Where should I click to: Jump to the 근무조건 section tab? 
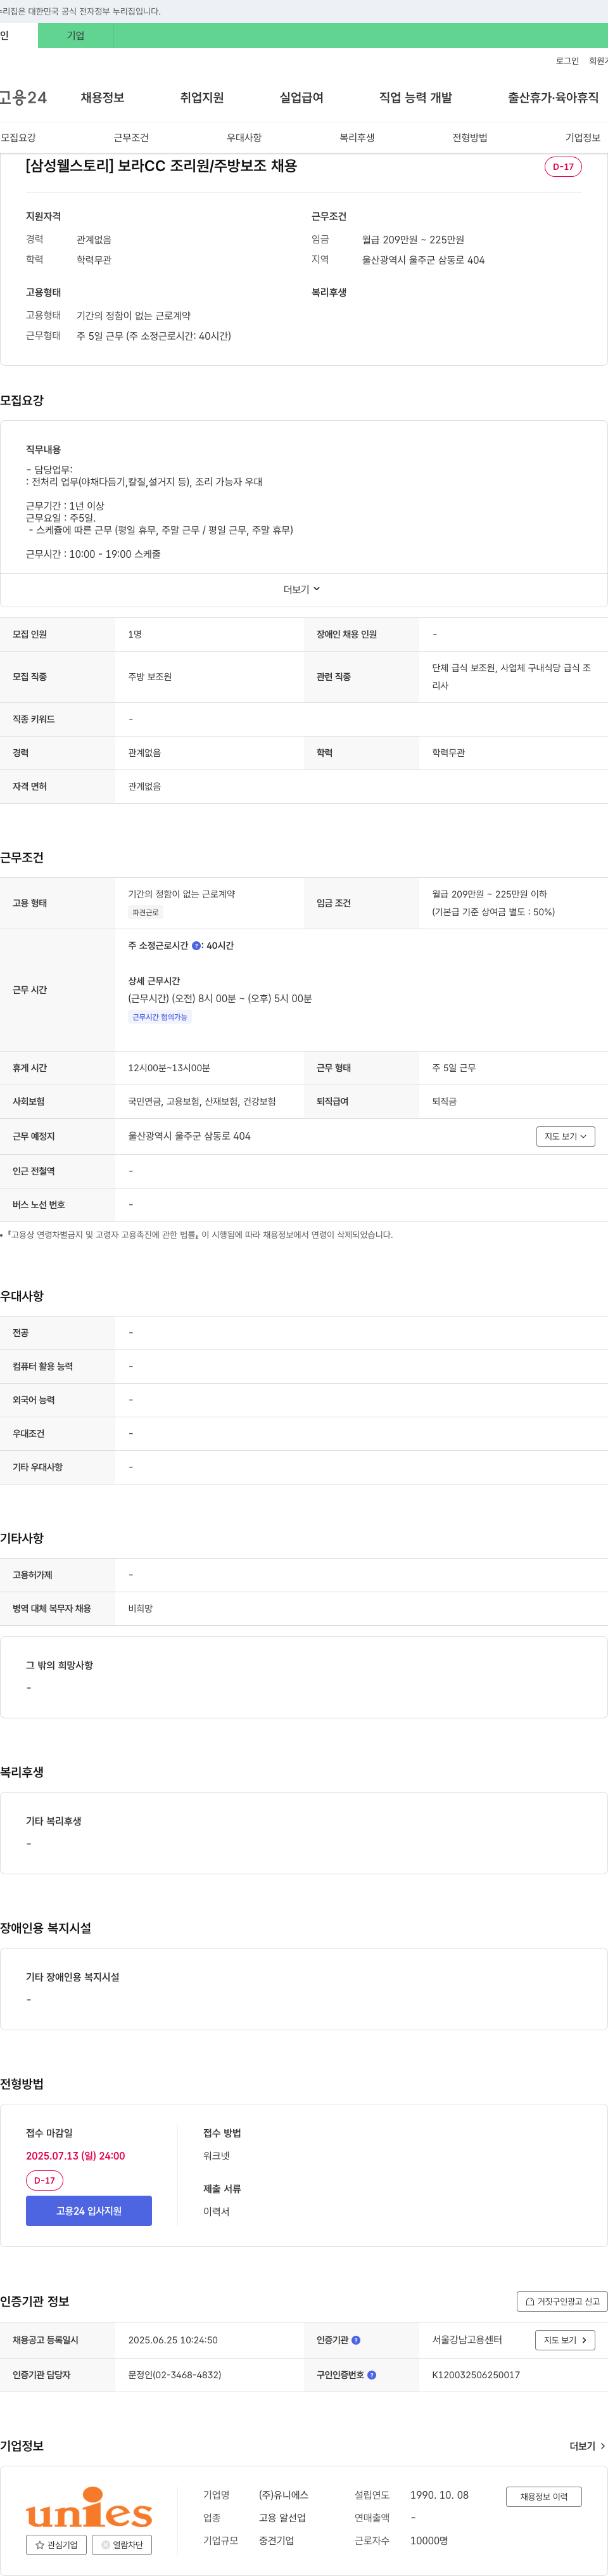click(x=131, y=138)
